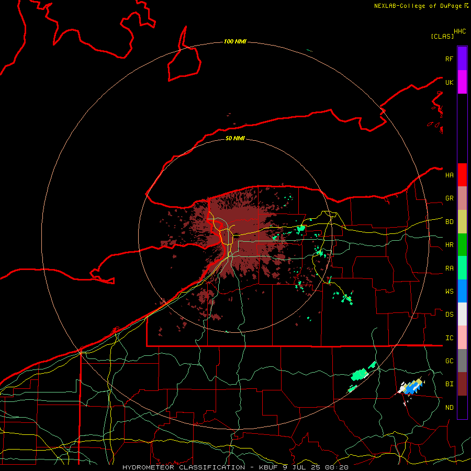Click the ND black legend swatch
Viewport: 471px width, 471px height.
coord(462,407)
